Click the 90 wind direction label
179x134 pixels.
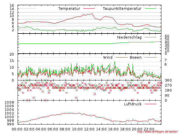tap(167, 95)
